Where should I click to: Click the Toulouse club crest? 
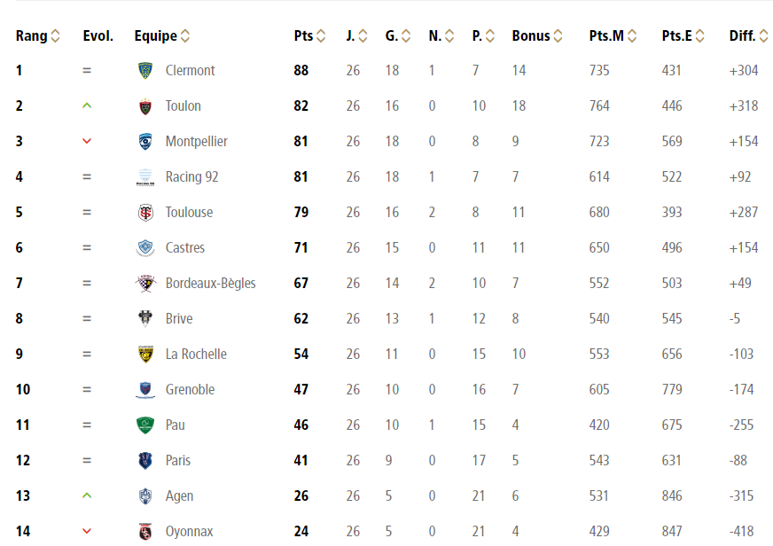pyautogui.click(x=145, y=212)
